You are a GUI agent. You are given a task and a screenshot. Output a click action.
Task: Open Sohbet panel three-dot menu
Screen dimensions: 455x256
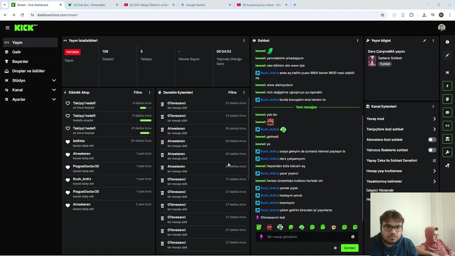tap(358, 41)
